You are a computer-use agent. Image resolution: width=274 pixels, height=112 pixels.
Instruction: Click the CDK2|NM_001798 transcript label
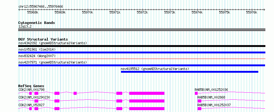click(x=31, y=90)
